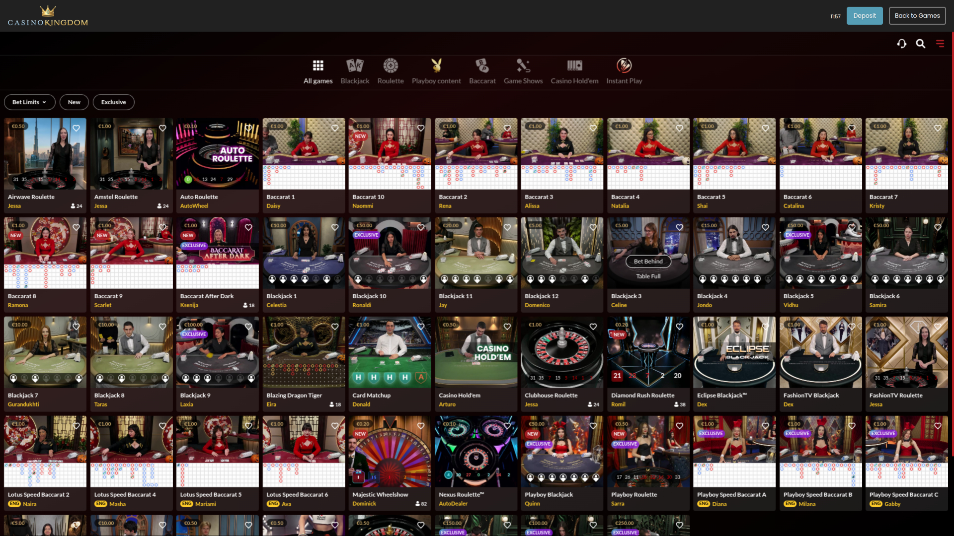This screenshot has width=954, height=536.
Task: Toggle favorite heart on Majestic Wheelshow
Action: pos(421,426)
